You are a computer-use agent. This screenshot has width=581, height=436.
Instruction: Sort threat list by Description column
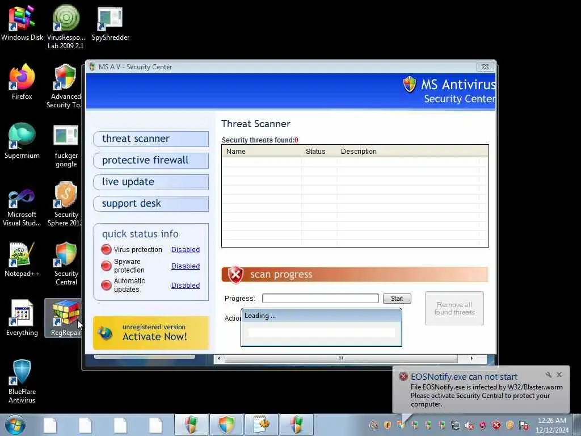click(407, 151)
